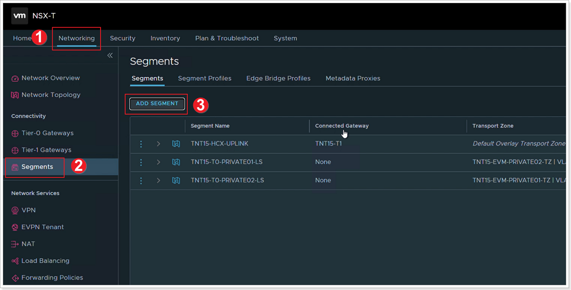Sort by Connected Gateway column header
The height and width of the screenshot is (290, 571).
342,126
